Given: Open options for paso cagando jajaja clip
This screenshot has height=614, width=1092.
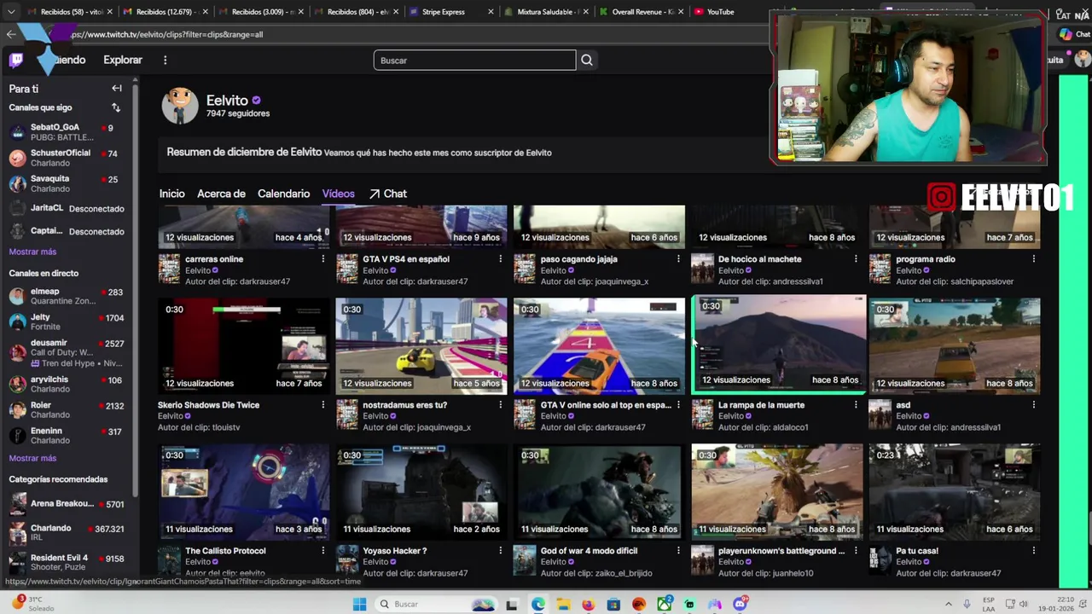Looking at the screenshot, I should (678, 259).
